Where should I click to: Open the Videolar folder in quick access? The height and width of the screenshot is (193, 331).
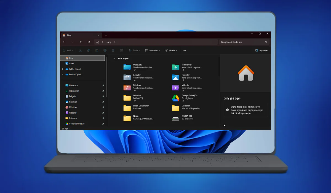pyautogui.click(x=187, y=88)
